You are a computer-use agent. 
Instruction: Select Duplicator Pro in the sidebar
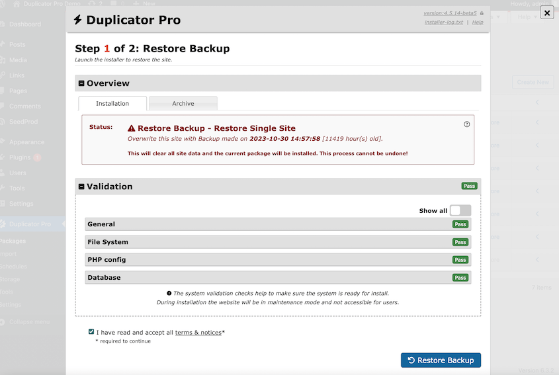pyautogui.click(x=30, y=224)
